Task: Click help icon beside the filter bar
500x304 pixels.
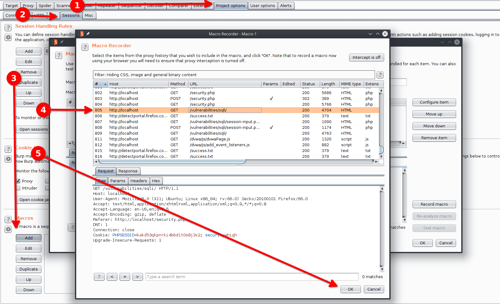Action: click(x=380, y=75)
